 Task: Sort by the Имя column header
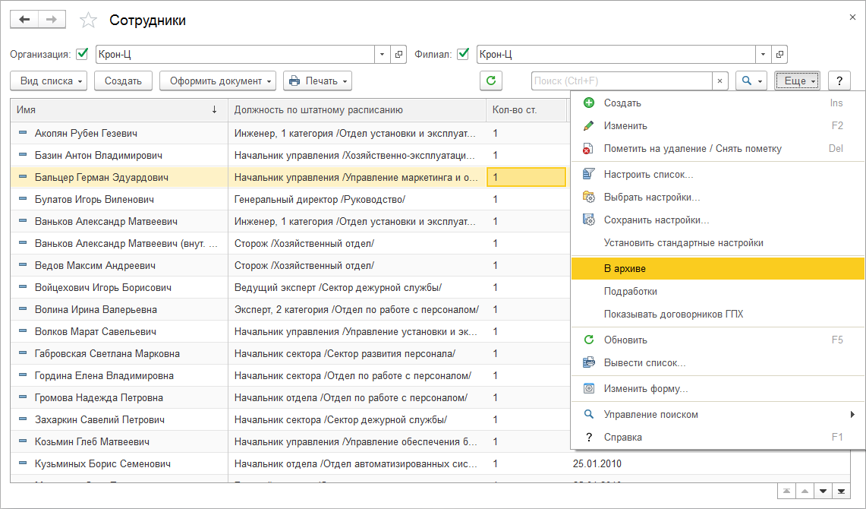coord(118,110)
